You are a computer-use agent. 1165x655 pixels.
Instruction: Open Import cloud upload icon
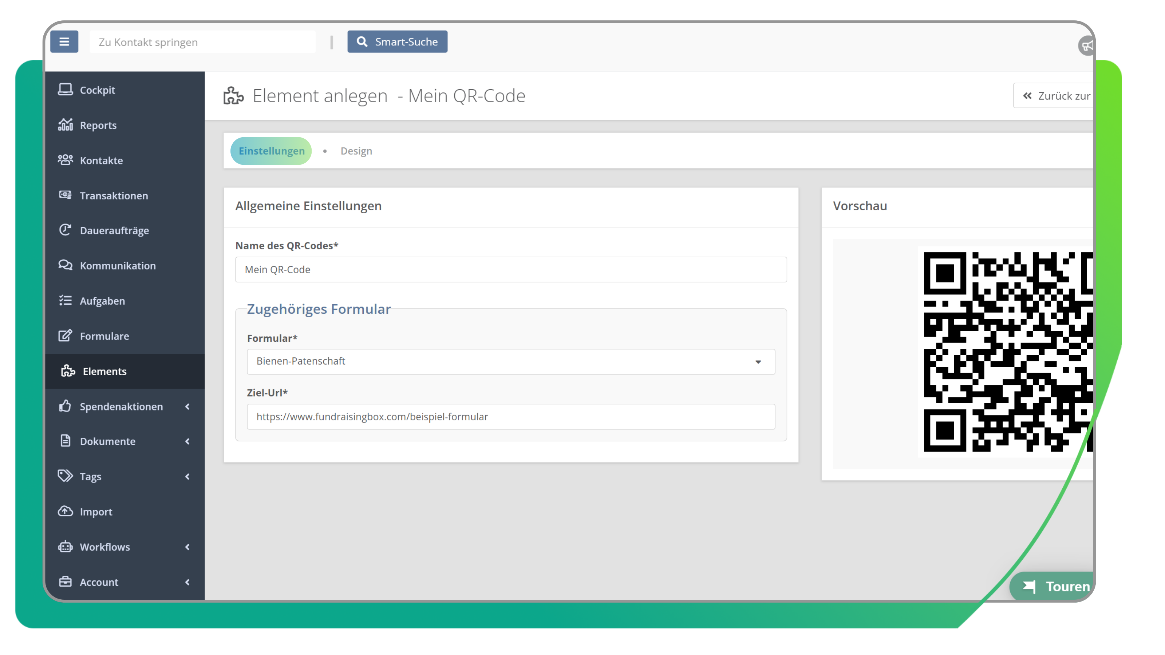pyautogui.click(x=65, y=511)
